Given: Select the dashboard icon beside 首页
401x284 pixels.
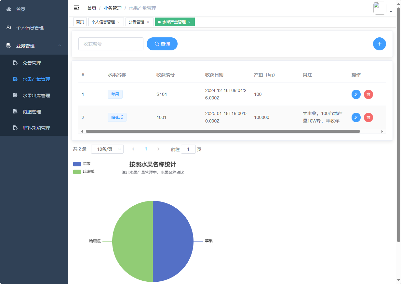Looking at the screenshot, I should 8,9.
